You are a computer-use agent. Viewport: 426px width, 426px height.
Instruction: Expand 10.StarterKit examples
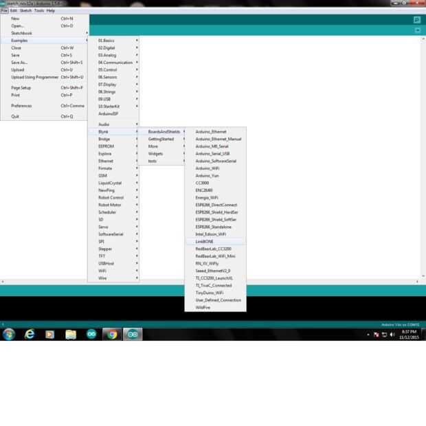point(114,106)
